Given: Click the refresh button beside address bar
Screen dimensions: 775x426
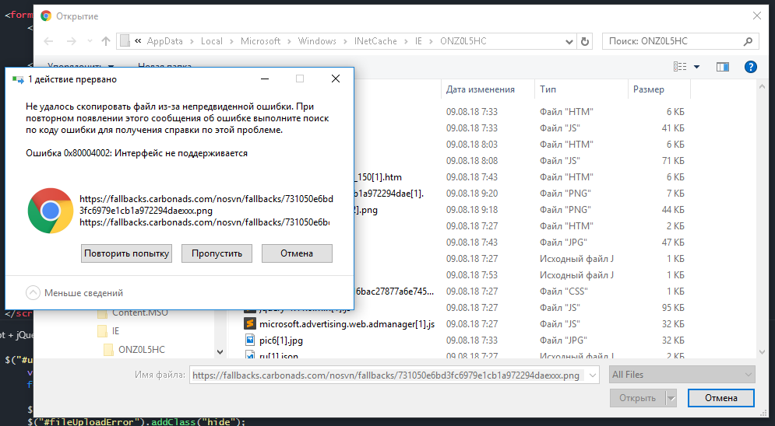Looking at the screenshot, I should coord(586,41).
